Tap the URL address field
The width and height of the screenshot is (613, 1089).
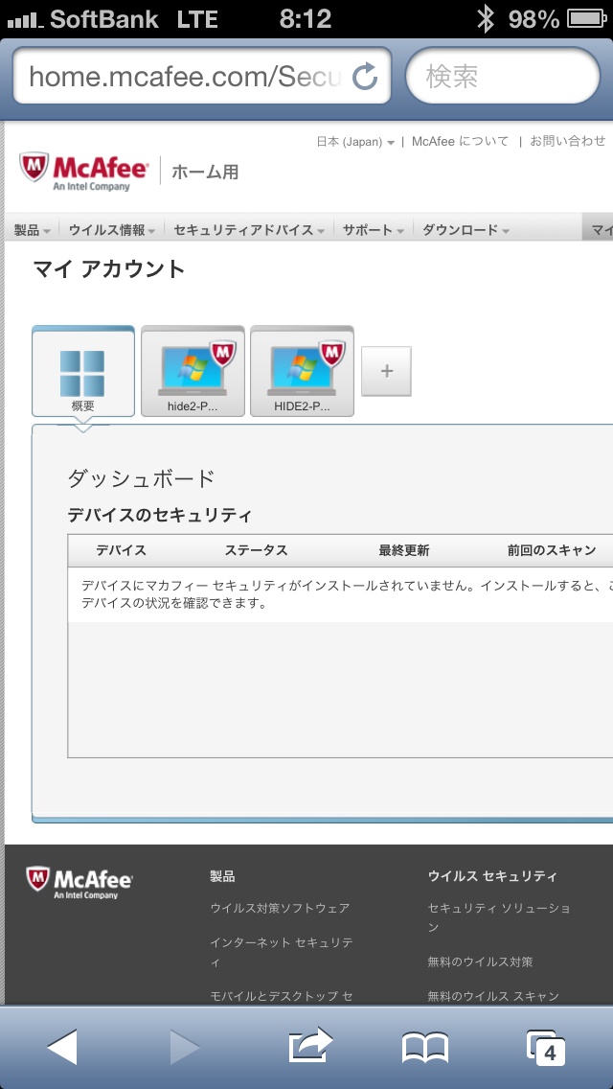tap(201, 76)
